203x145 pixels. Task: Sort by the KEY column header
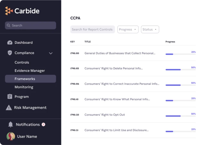(72, 41)
